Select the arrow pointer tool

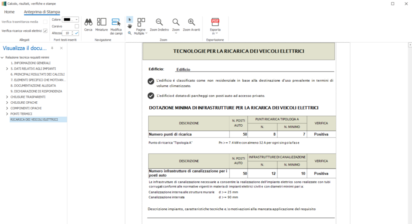coord(130,20)
